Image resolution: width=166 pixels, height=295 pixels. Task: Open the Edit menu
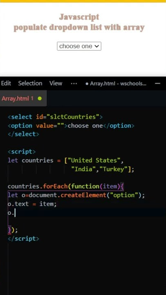(x=6, y=83)
